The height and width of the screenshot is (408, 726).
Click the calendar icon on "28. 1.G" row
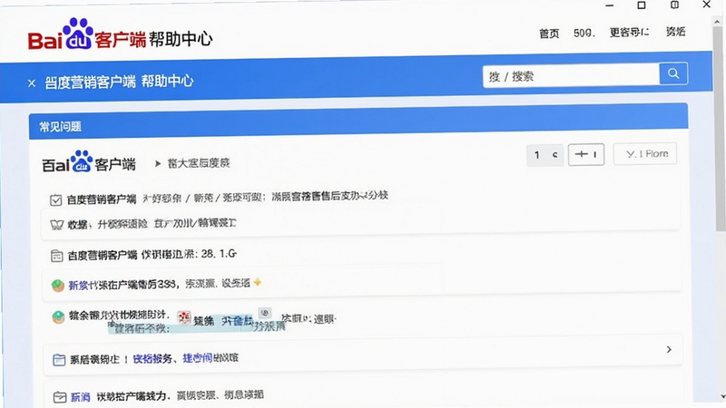(56, 256)
